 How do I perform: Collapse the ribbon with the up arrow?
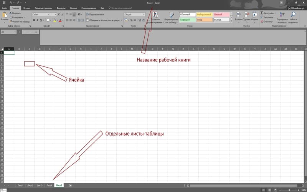(x=305, y=26)
